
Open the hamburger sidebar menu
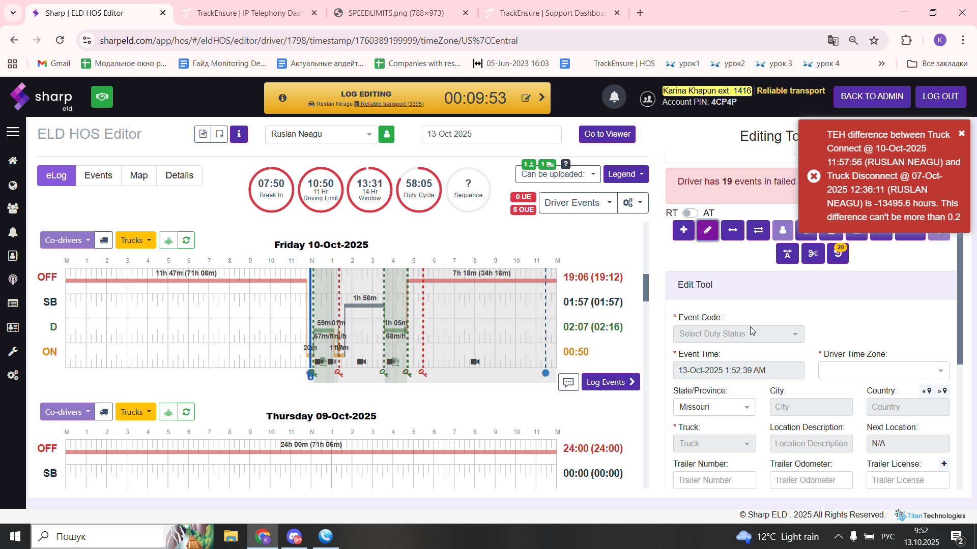[13, 132]
